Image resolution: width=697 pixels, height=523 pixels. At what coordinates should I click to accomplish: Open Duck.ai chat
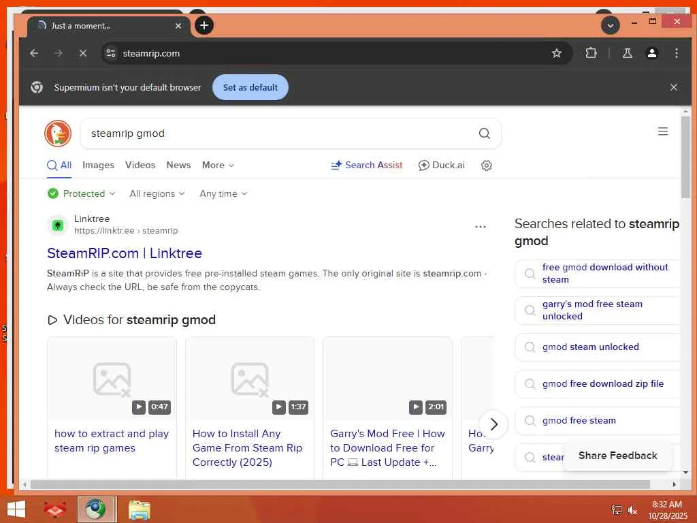[x=441, y=165]
